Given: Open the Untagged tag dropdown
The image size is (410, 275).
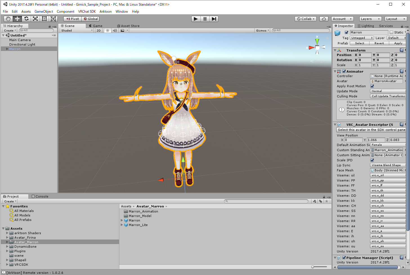Looking at the screenshot, I should pyautogui.click(x=362, y=38).
